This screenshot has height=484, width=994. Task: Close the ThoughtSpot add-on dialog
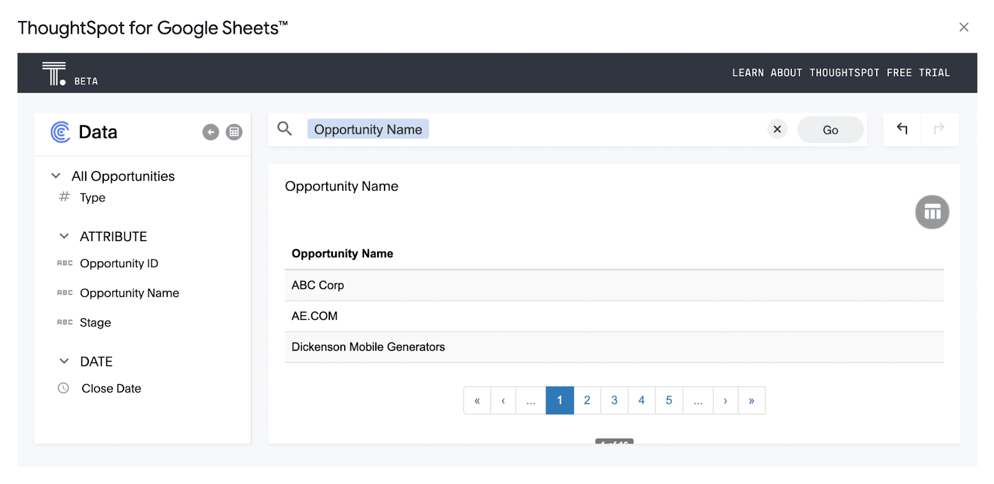point(964,27)
